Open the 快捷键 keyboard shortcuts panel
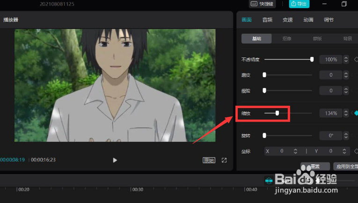Viewport: 358px width, 203px height. [262, 4]
